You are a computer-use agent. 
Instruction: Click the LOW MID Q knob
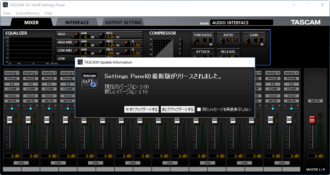(x=127, y=52)
